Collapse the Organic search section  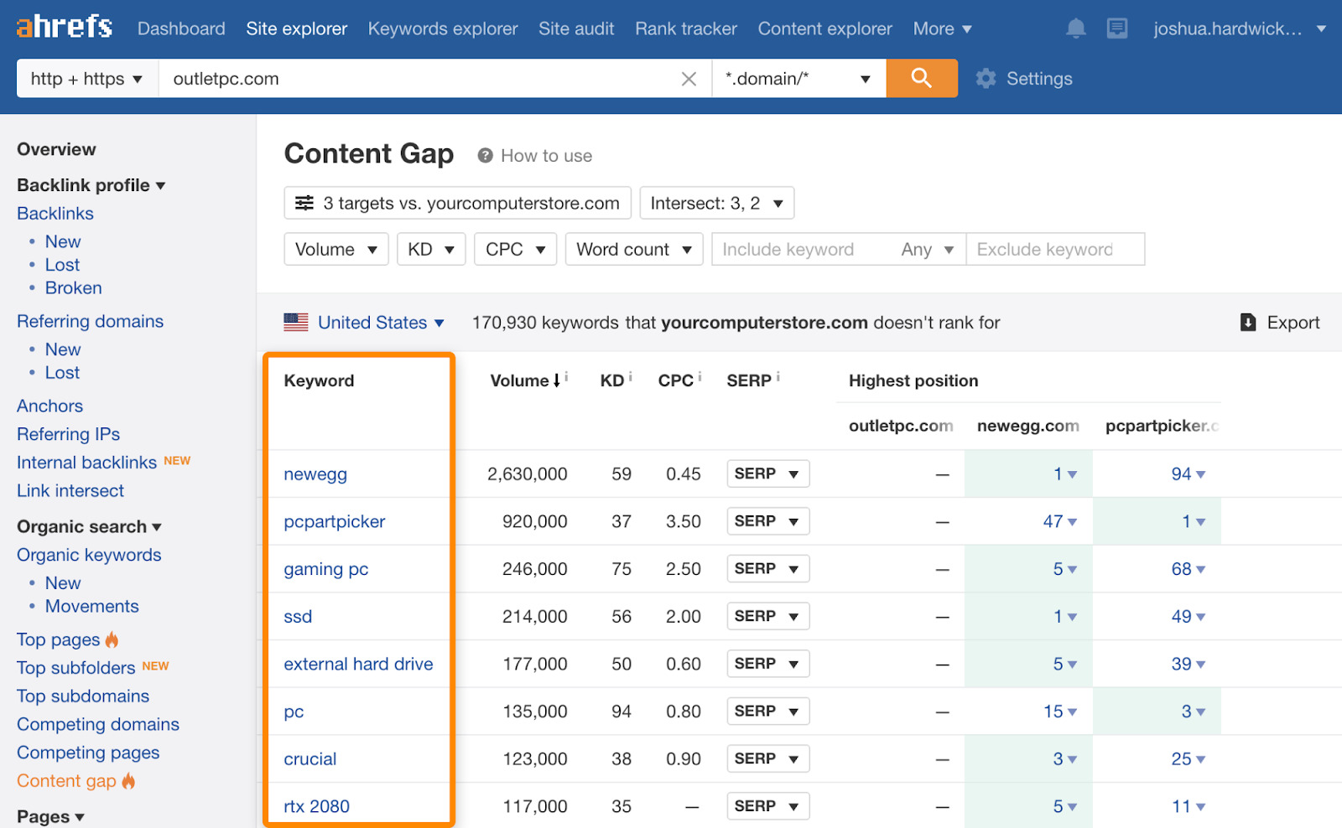pyautogui.click(x=89, y=526)
